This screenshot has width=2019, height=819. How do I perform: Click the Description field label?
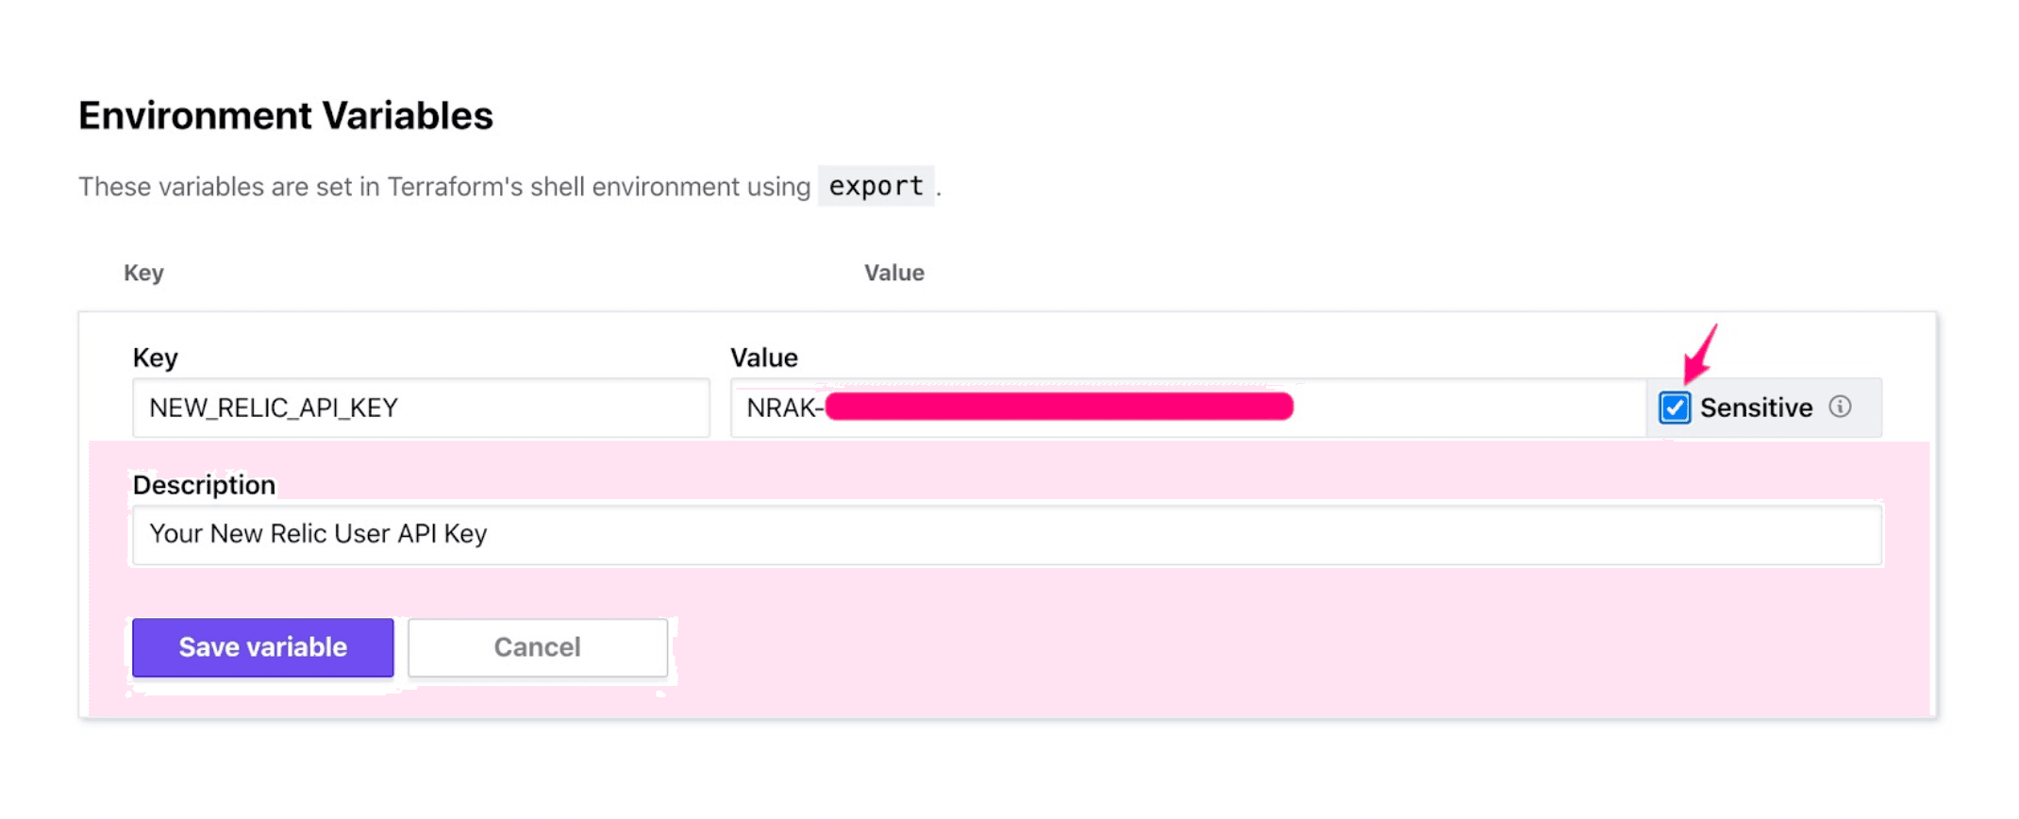(x=204, y=485)
